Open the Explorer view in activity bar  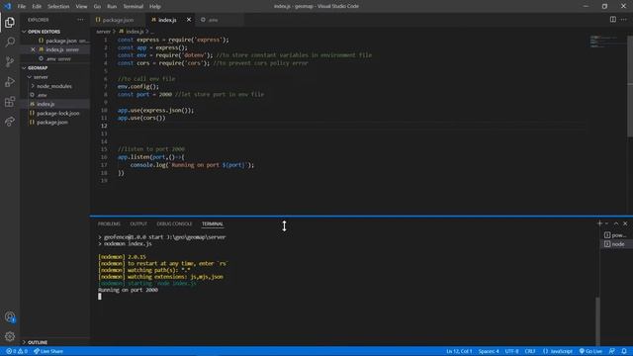[10, 23]
